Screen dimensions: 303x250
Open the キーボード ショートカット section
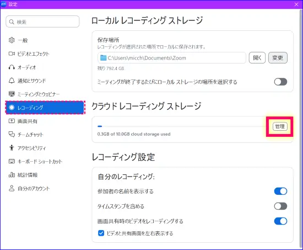(45, 161)
